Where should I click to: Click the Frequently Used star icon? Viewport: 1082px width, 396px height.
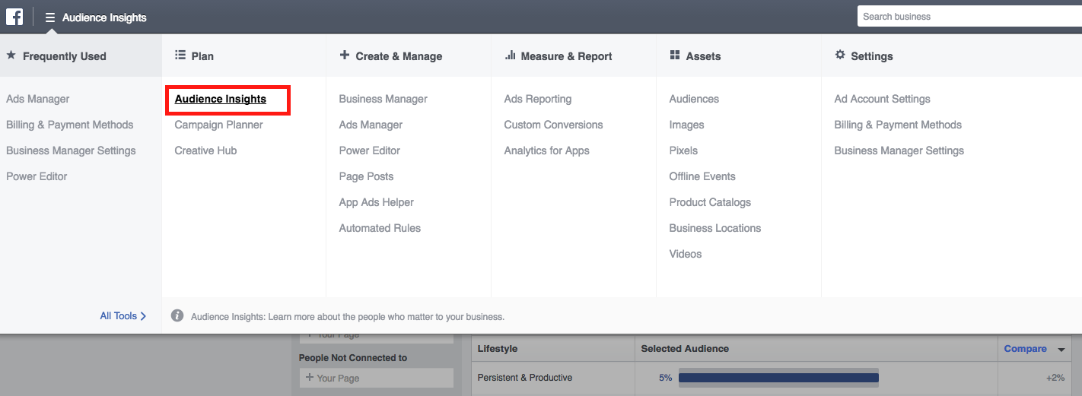[11, 55]
